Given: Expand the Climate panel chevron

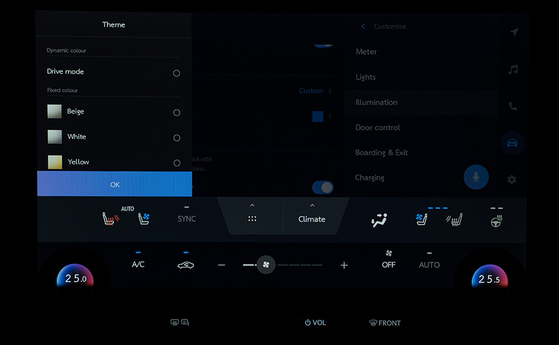Looking at the screenshot, I should point(312,205).
